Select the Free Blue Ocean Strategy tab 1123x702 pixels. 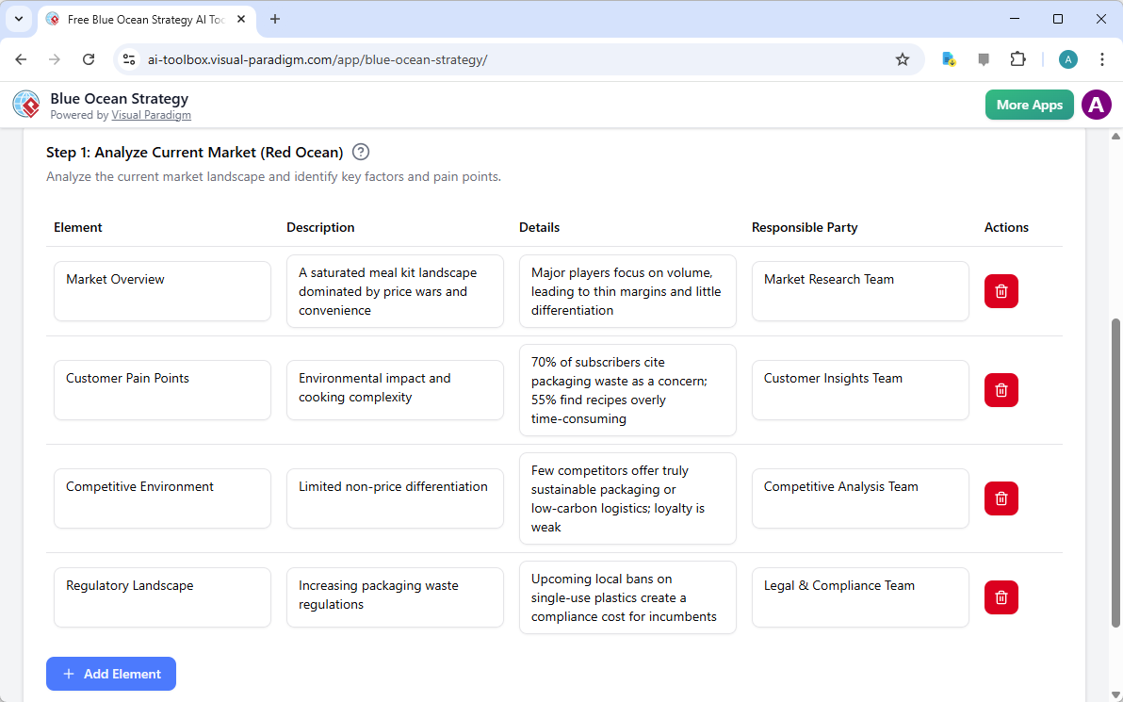click(141, 19)
